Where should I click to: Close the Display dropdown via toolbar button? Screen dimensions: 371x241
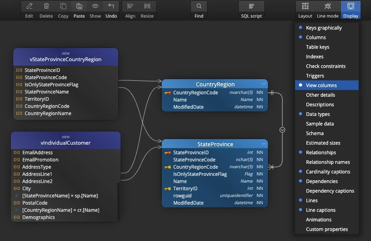(x=351, y=10)
